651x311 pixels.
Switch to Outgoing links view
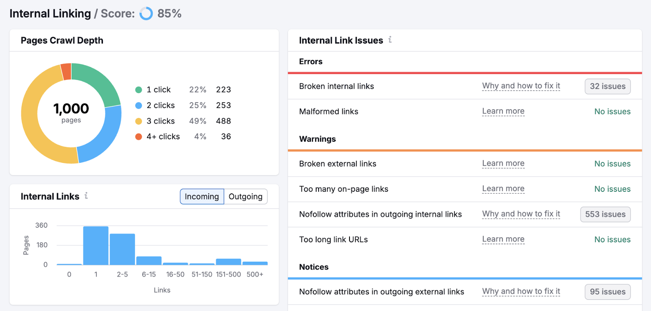click(245, 197)
